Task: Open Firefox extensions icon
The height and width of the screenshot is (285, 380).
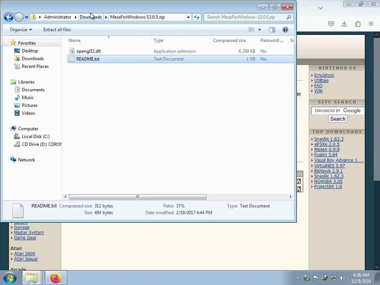Action: (x=358, y=24)
